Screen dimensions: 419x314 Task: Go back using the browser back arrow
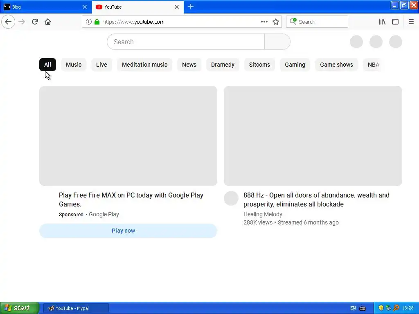click(8, 22)
